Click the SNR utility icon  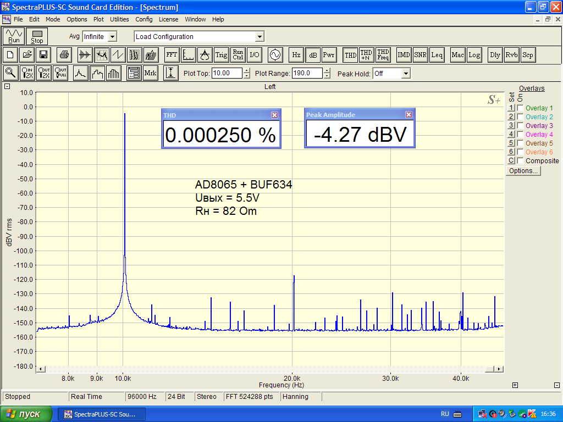tap(421, 55)
